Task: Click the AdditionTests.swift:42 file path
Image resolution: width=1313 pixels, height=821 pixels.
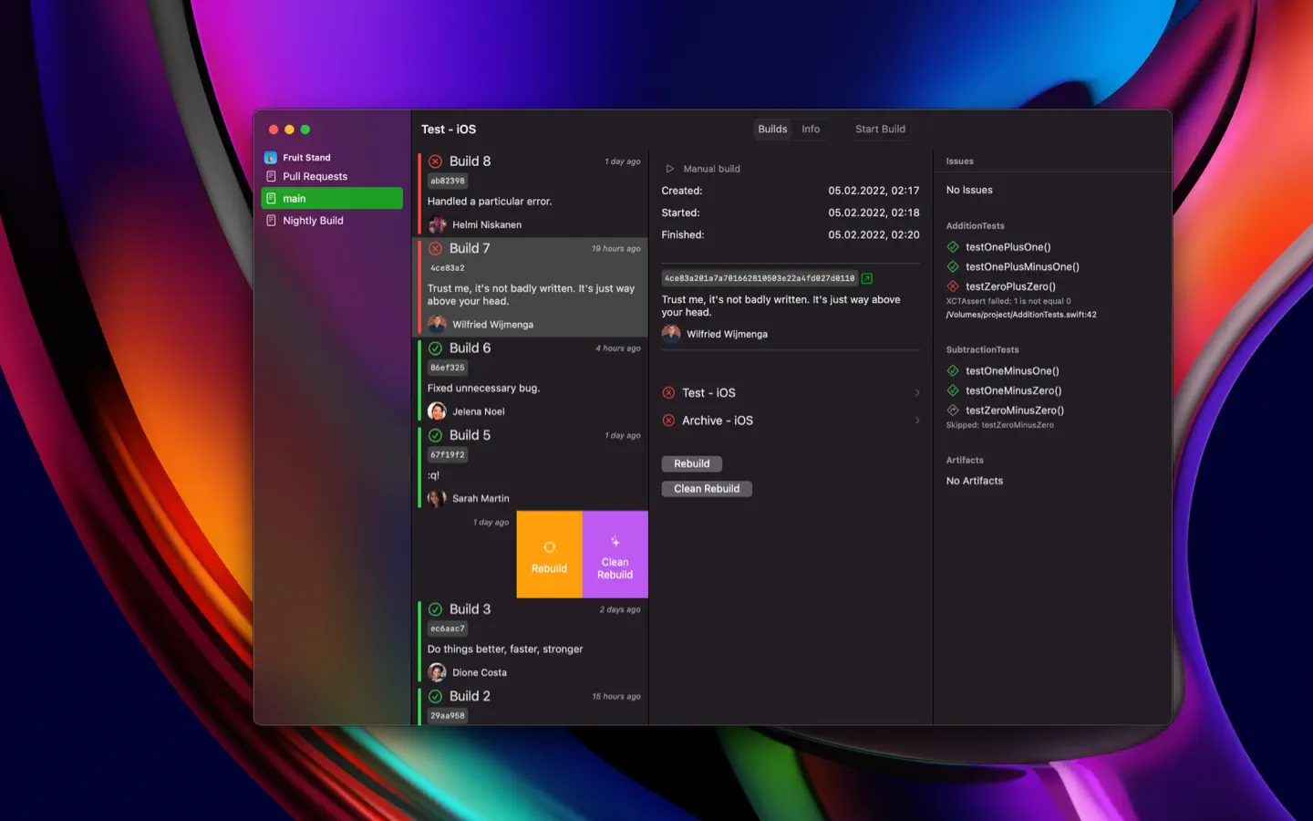Action: click(x=1021, y=315)
